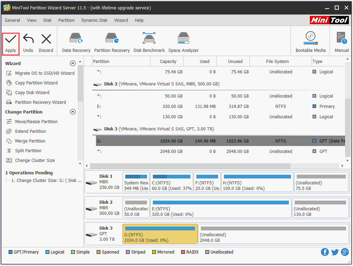Viewport: 353px width, 266px height.
Task: Sort by the Unused column header
Action: point(233,61)
